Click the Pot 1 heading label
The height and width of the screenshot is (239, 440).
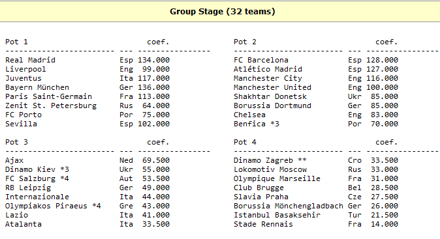pos(16,42)
